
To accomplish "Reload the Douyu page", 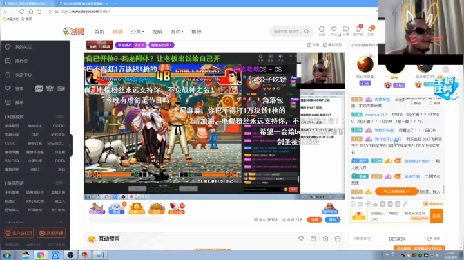I will (x=22, y=11).
